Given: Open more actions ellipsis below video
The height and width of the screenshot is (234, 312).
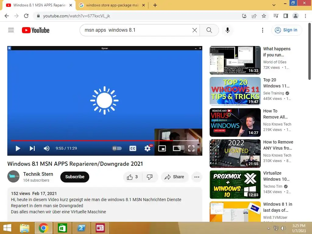Looking at the screenshot, I should pyautogui.click(x=197, y=177).
